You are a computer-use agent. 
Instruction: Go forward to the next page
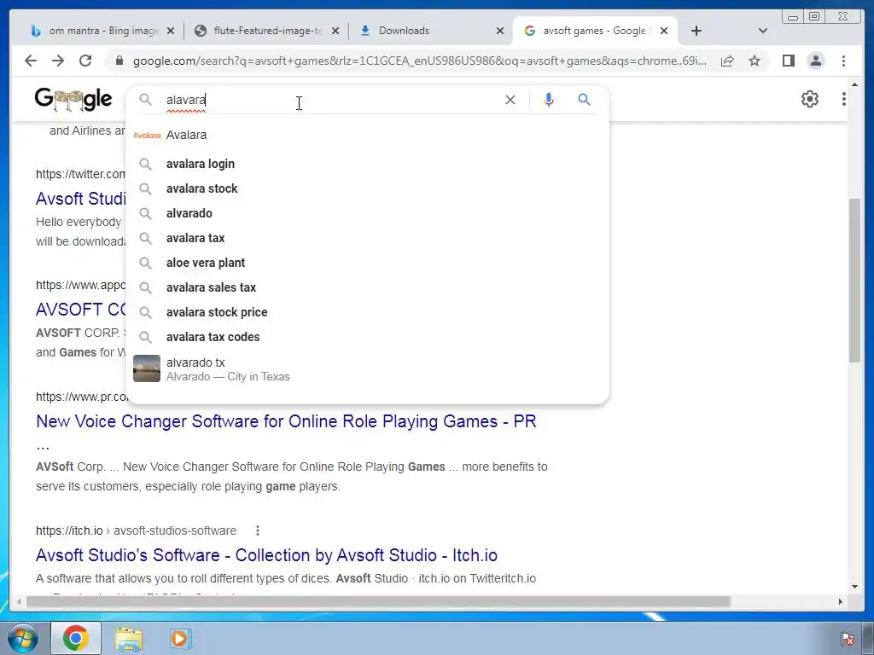[58, 61]
